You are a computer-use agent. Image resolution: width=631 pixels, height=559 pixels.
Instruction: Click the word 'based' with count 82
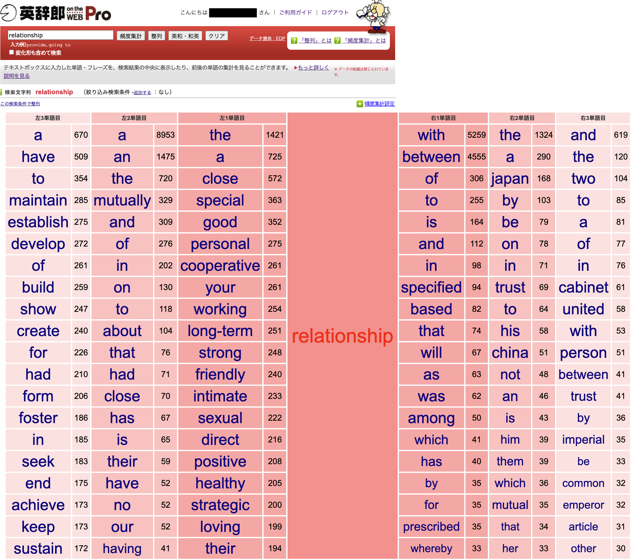coord(431,309)
